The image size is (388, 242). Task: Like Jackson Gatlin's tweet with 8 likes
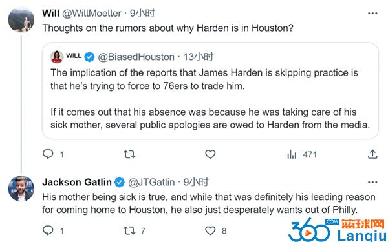[216, 230]
